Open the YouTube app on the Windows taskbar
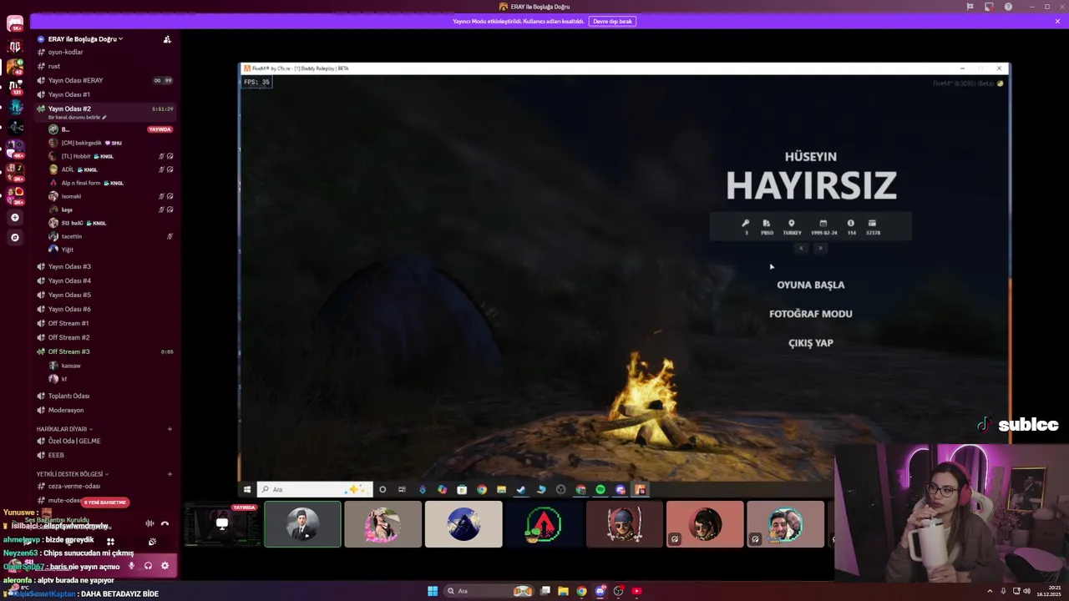Viewport: 1069px width, 601px height. [636, 591]
